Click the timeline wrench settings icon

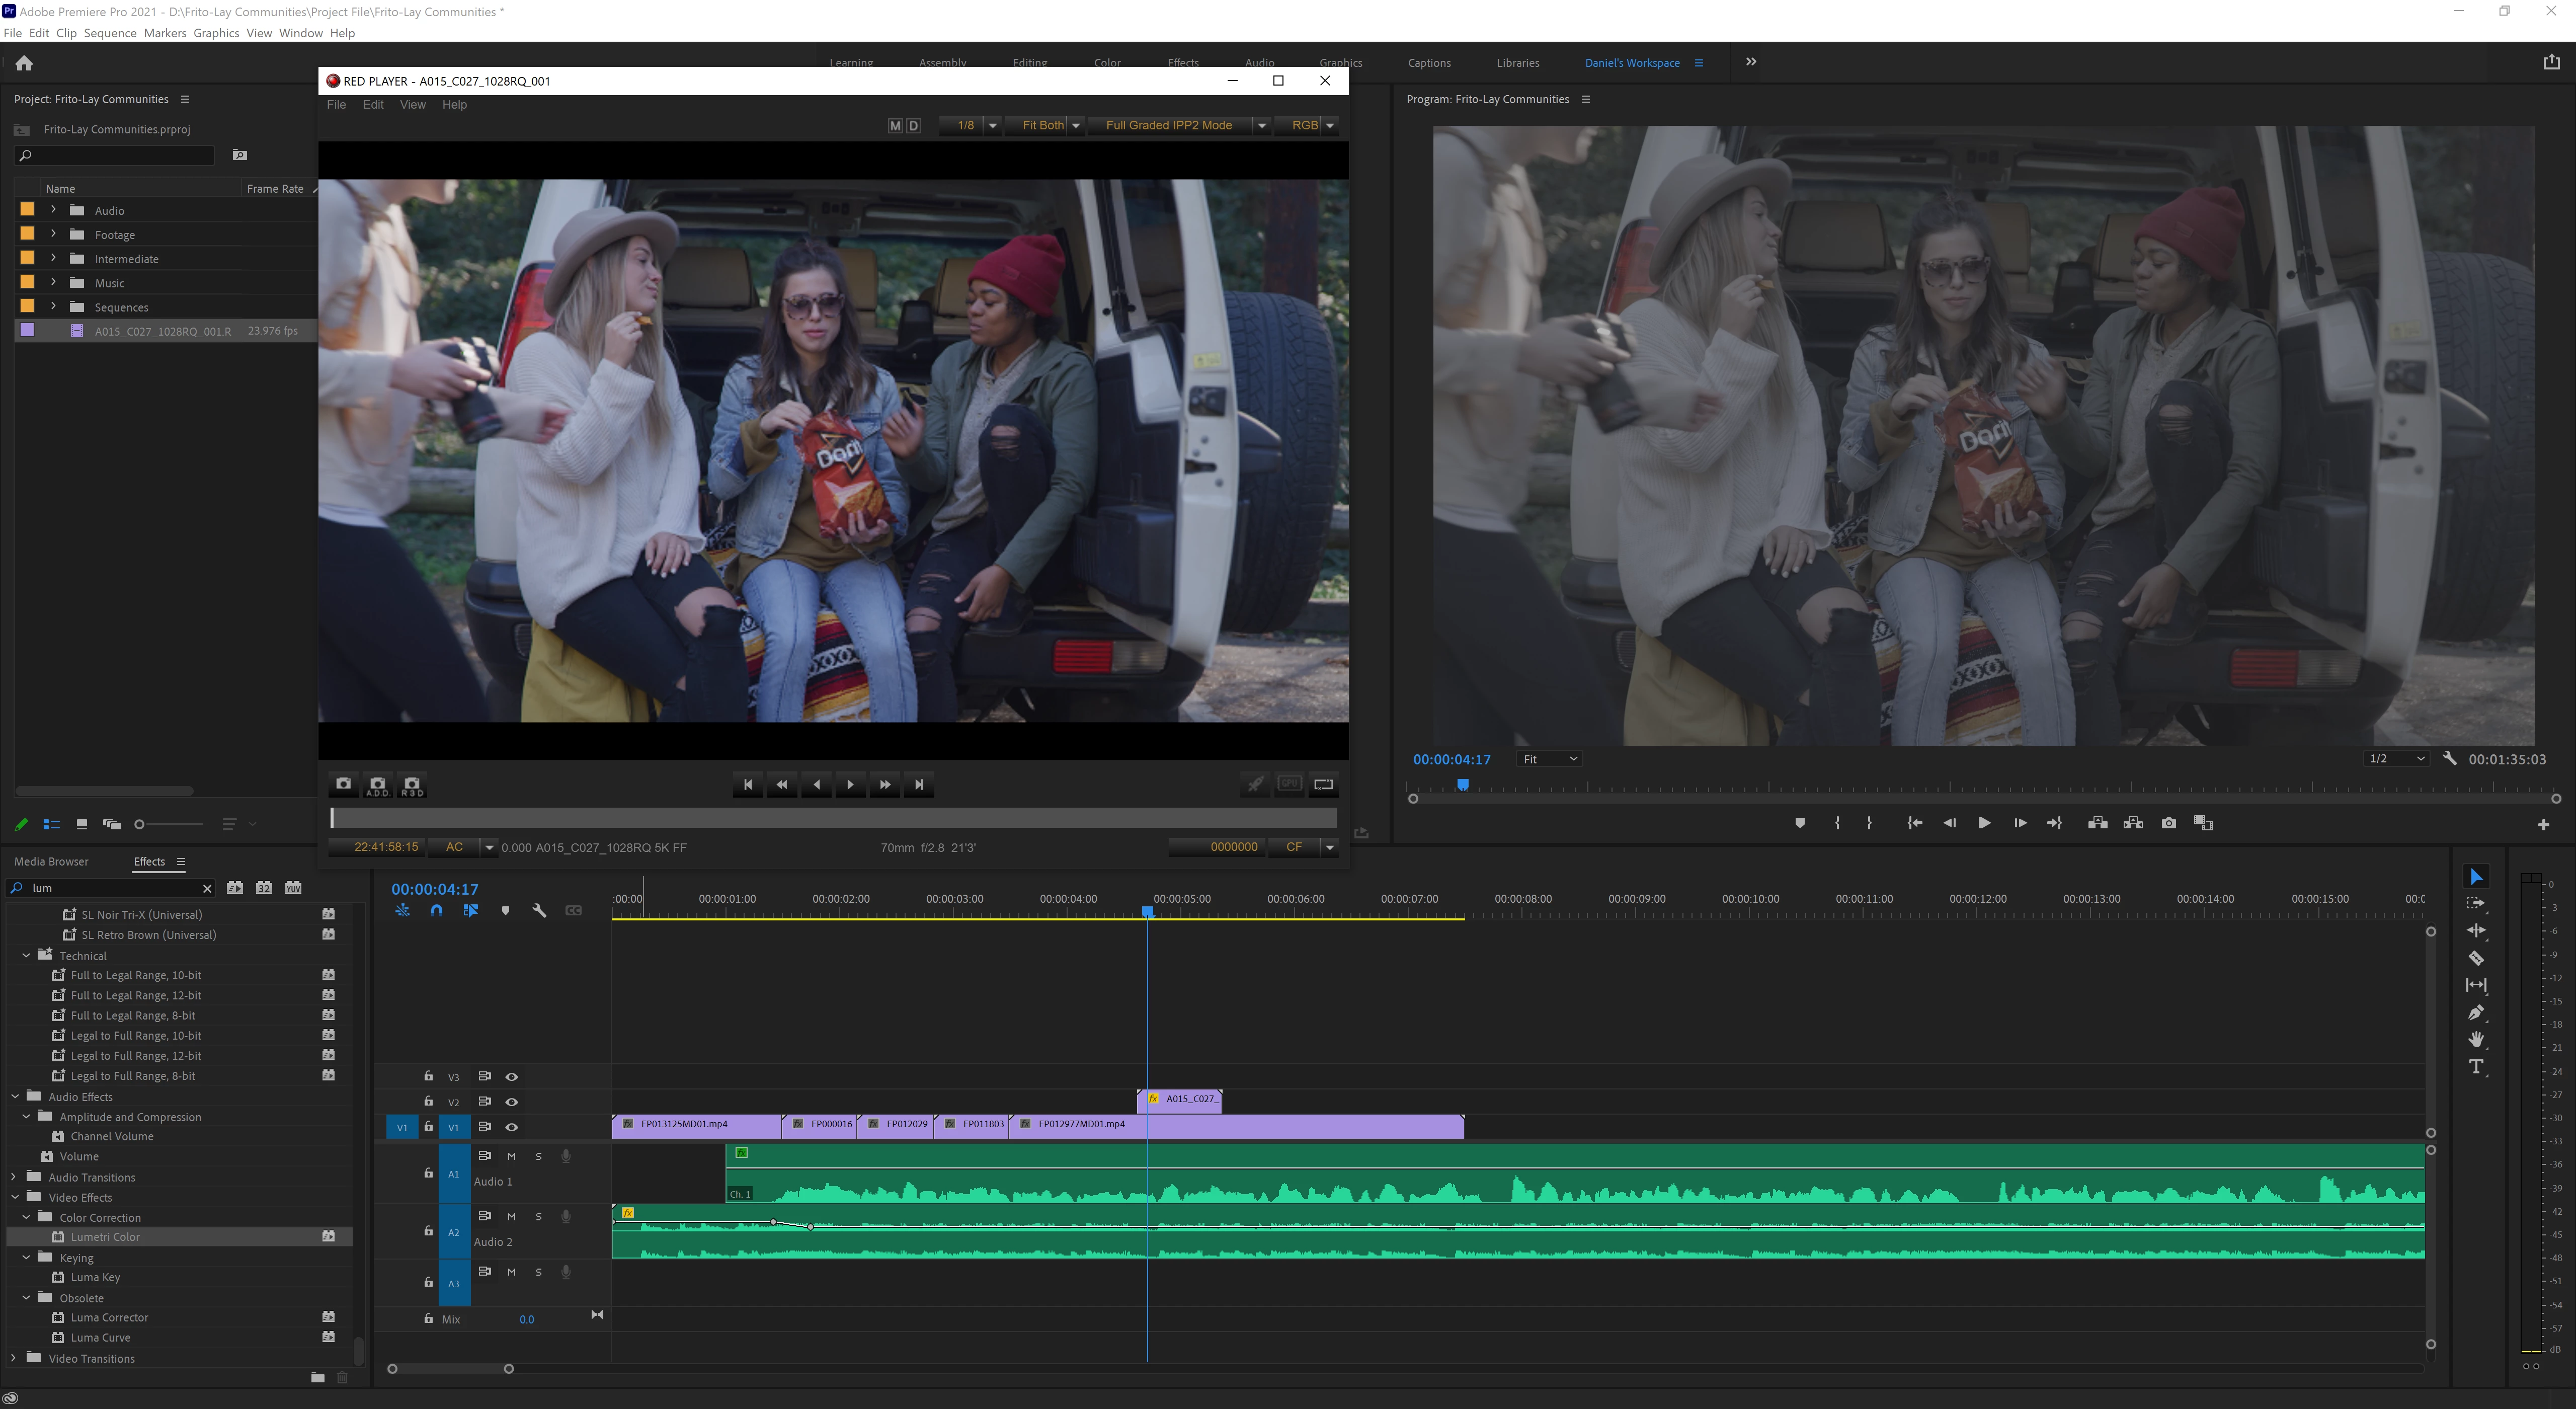tap(539, 910)
